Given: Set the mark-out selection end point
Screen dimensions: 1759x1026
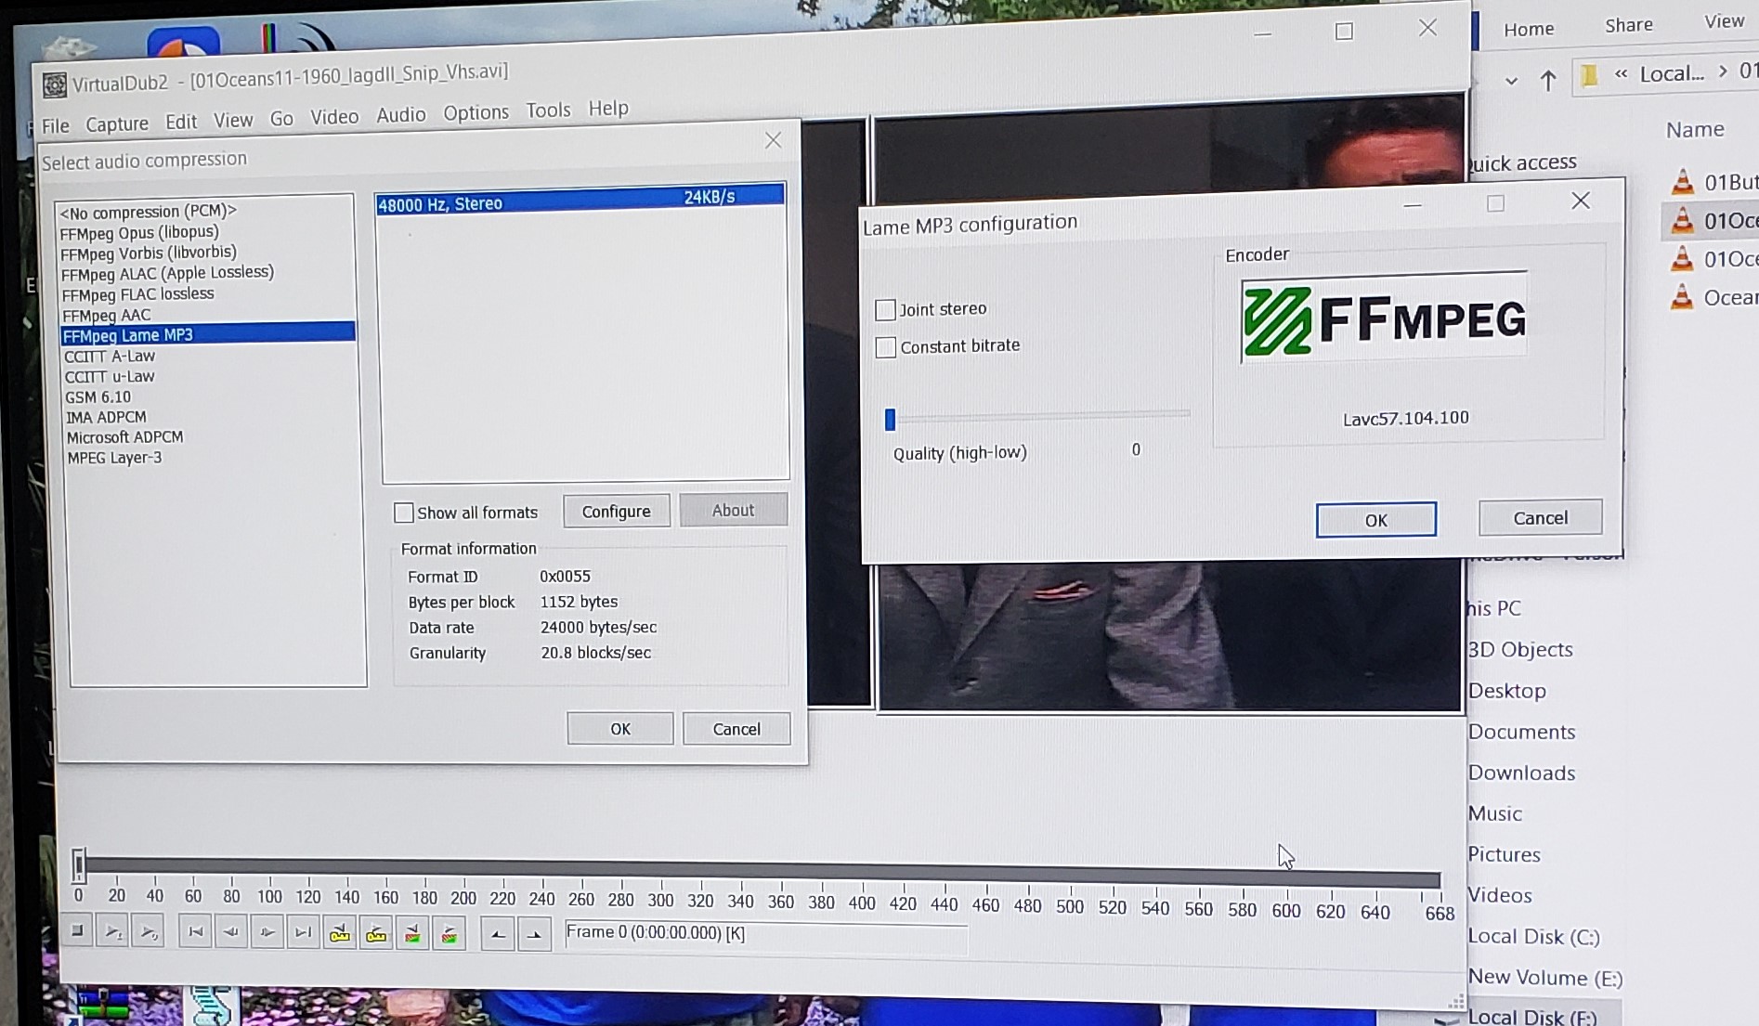Looking at the screenshot, I should [x=534, y=935].
